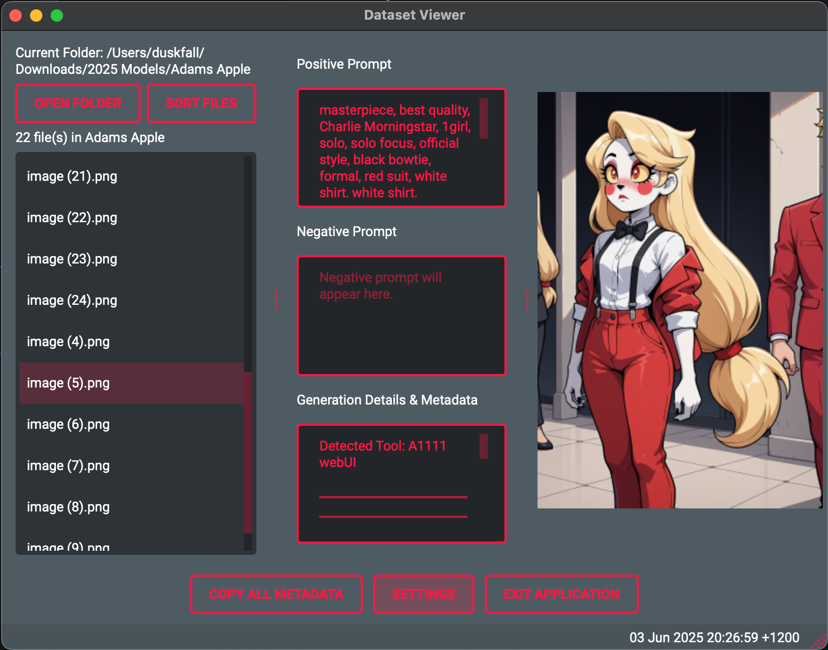Select image (7).png in file list
The height and width of the screenshot is (650, 828).
pos(132,466)
